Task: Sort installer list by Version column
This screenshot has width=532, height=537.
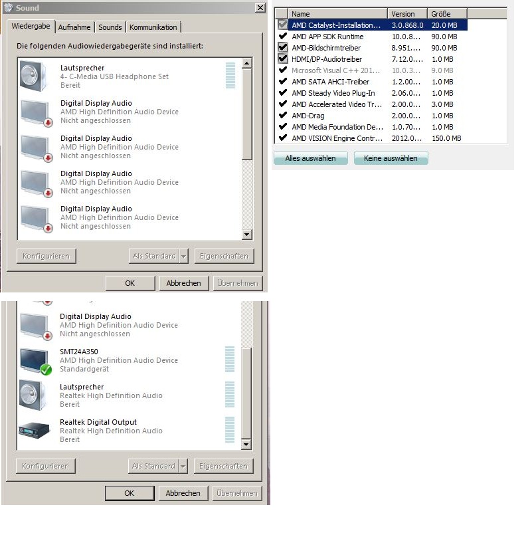Action: 407,14
